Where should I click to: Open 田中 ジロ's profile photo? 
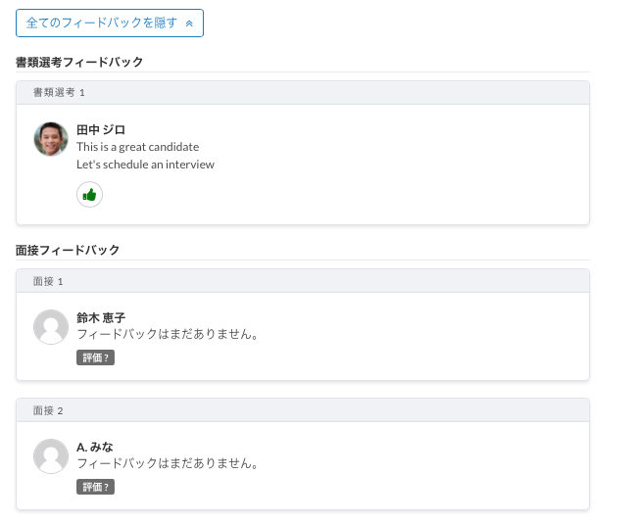51,139
